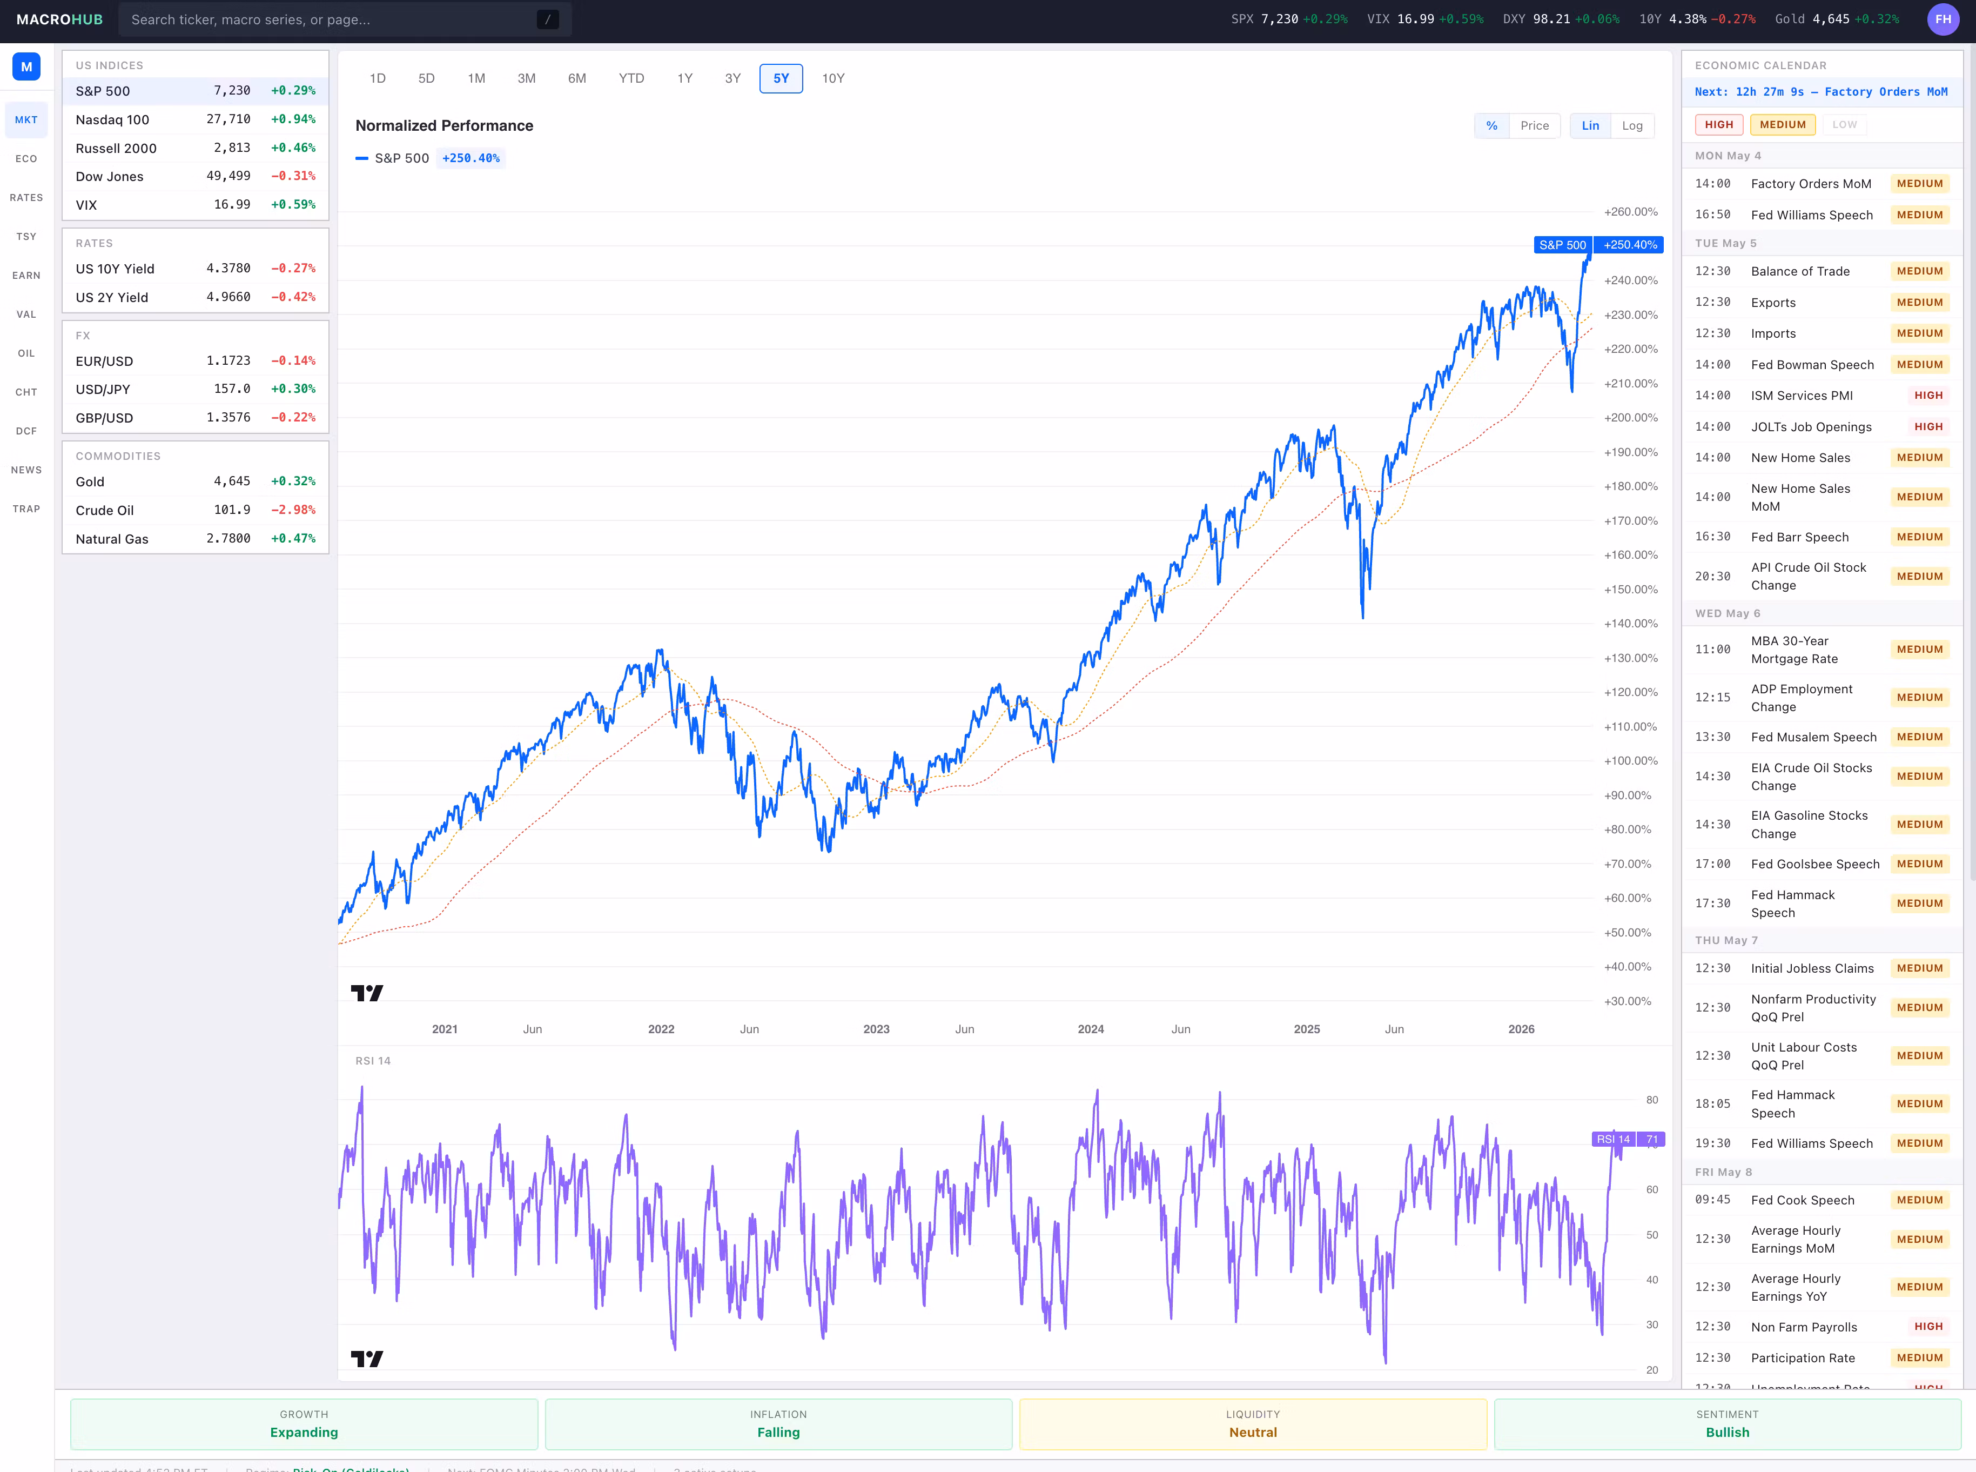Select Russell 2000 row
The width and height of the screenshot is (1976, 1472).
(195, 148)
